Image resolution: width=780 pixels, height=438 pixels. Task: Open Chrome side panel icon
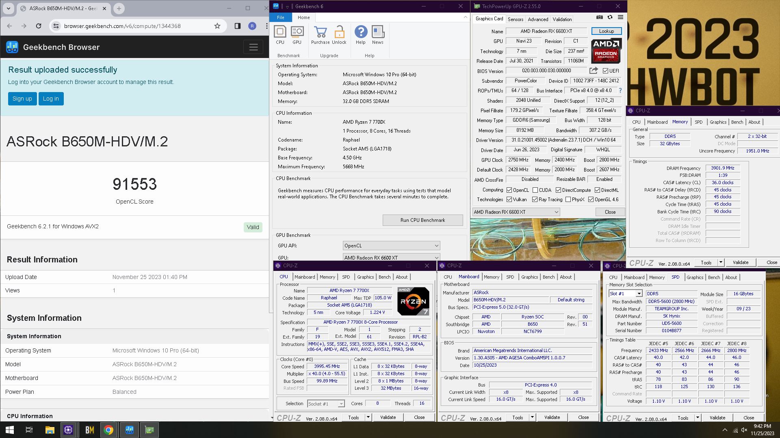238,26
